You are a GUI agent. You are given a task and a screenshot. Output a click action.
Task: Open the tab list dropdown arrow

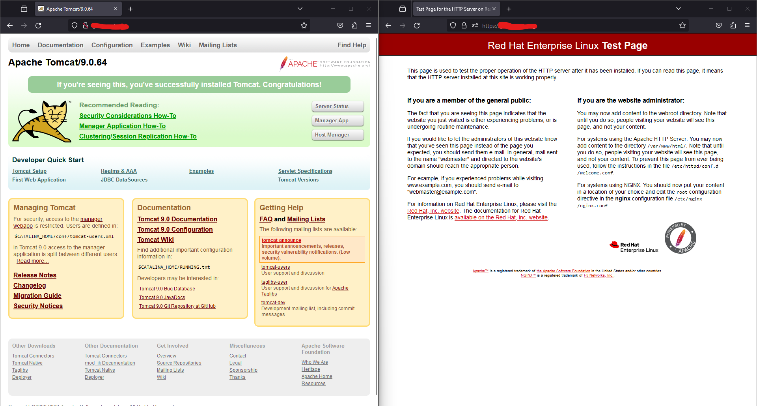tap(300, 8)
